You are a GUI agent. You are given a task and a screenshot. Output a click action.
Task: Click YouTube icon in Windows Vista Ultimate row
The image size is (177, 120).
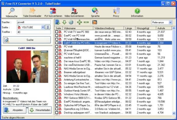(60, 94)
